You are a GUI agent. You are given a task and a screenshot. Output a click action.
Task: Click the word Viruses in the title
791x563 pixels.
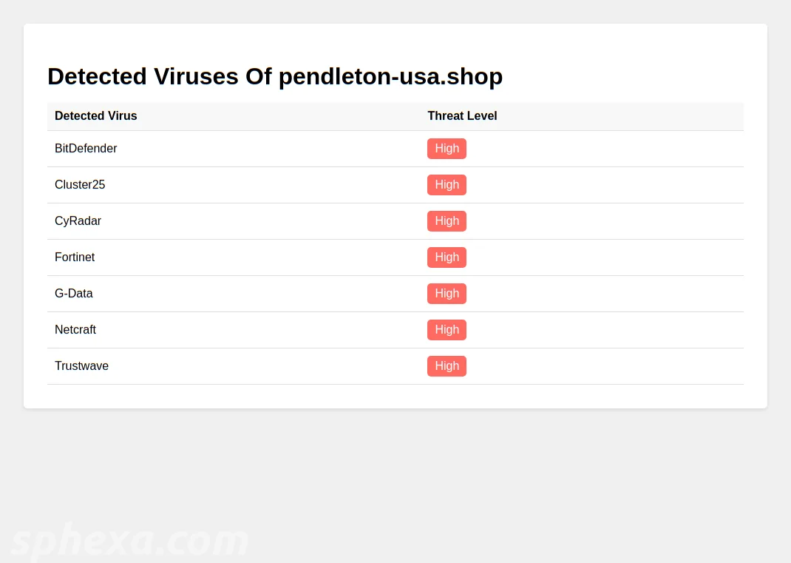[x=196, y=77]
